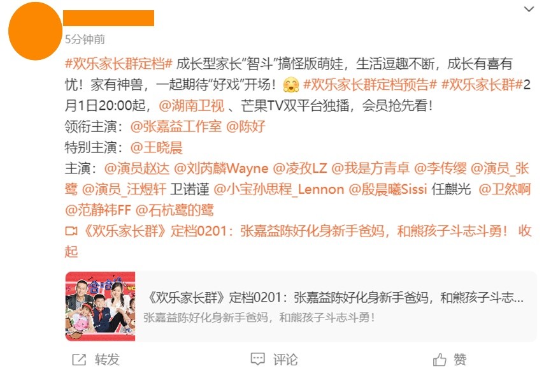This screenshot has width=551, height=373.
Task: Visit @石杭鹭的鹭 mention link
Action: tap(175, 210)
